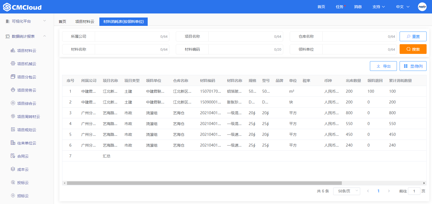
Task: Click the 投标云 icon
Action: tap(13, 182)
